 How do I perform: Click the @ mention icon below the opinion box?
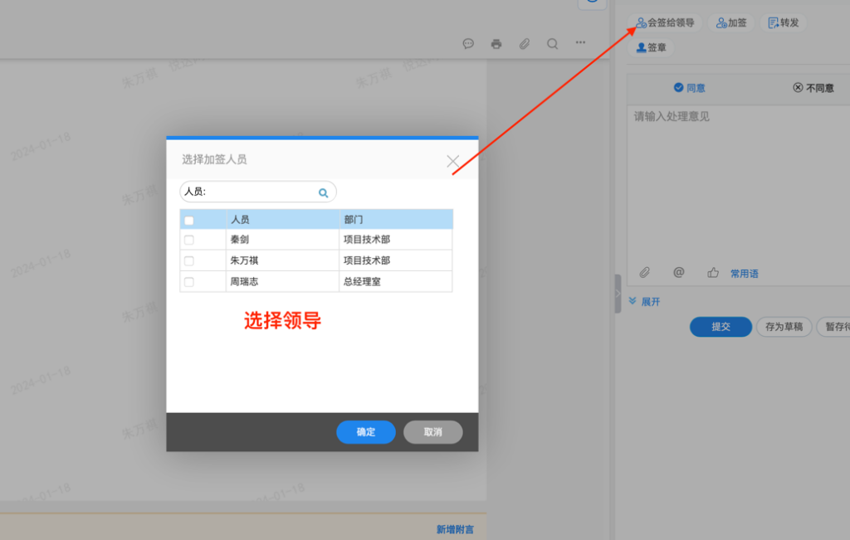[x=678, y=271]
